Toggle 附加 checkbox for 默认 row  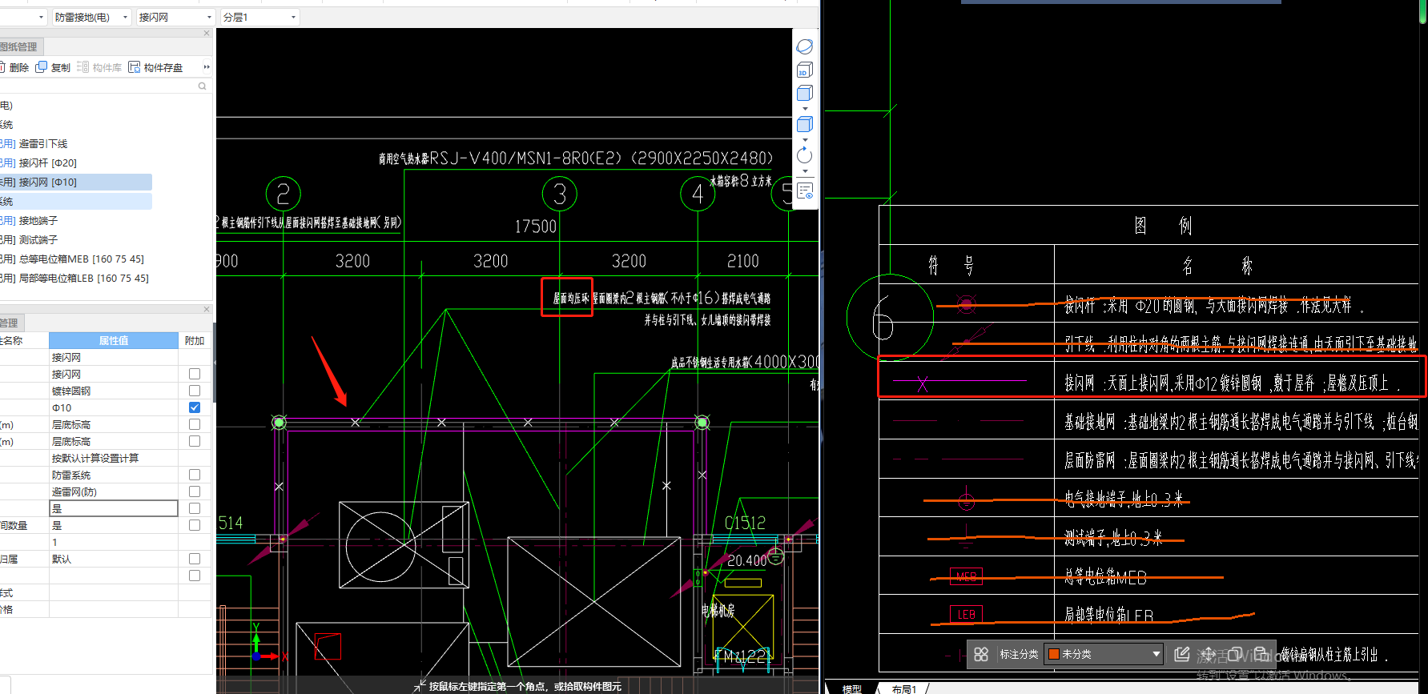pyautogui.click(x=195, y=559)
